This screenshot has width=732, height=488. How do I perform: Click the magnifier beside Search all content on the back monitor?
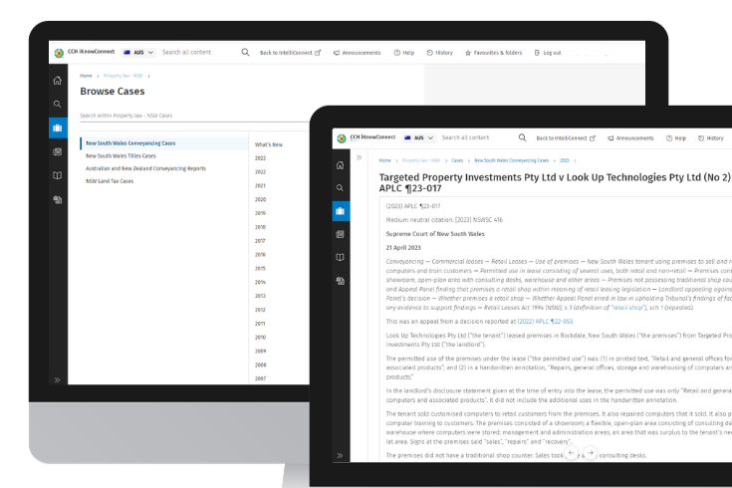(245, 52)
